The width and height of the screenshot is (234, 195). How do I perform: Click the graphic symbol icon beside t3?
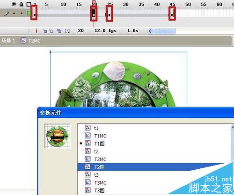[x=88, y=174]
